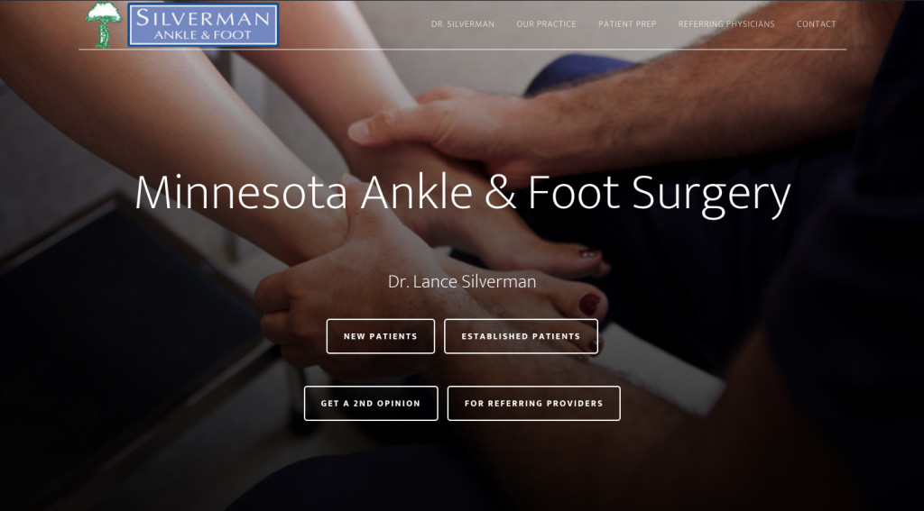
Task: Select the Established Patients button
Action: click(521, 336)
